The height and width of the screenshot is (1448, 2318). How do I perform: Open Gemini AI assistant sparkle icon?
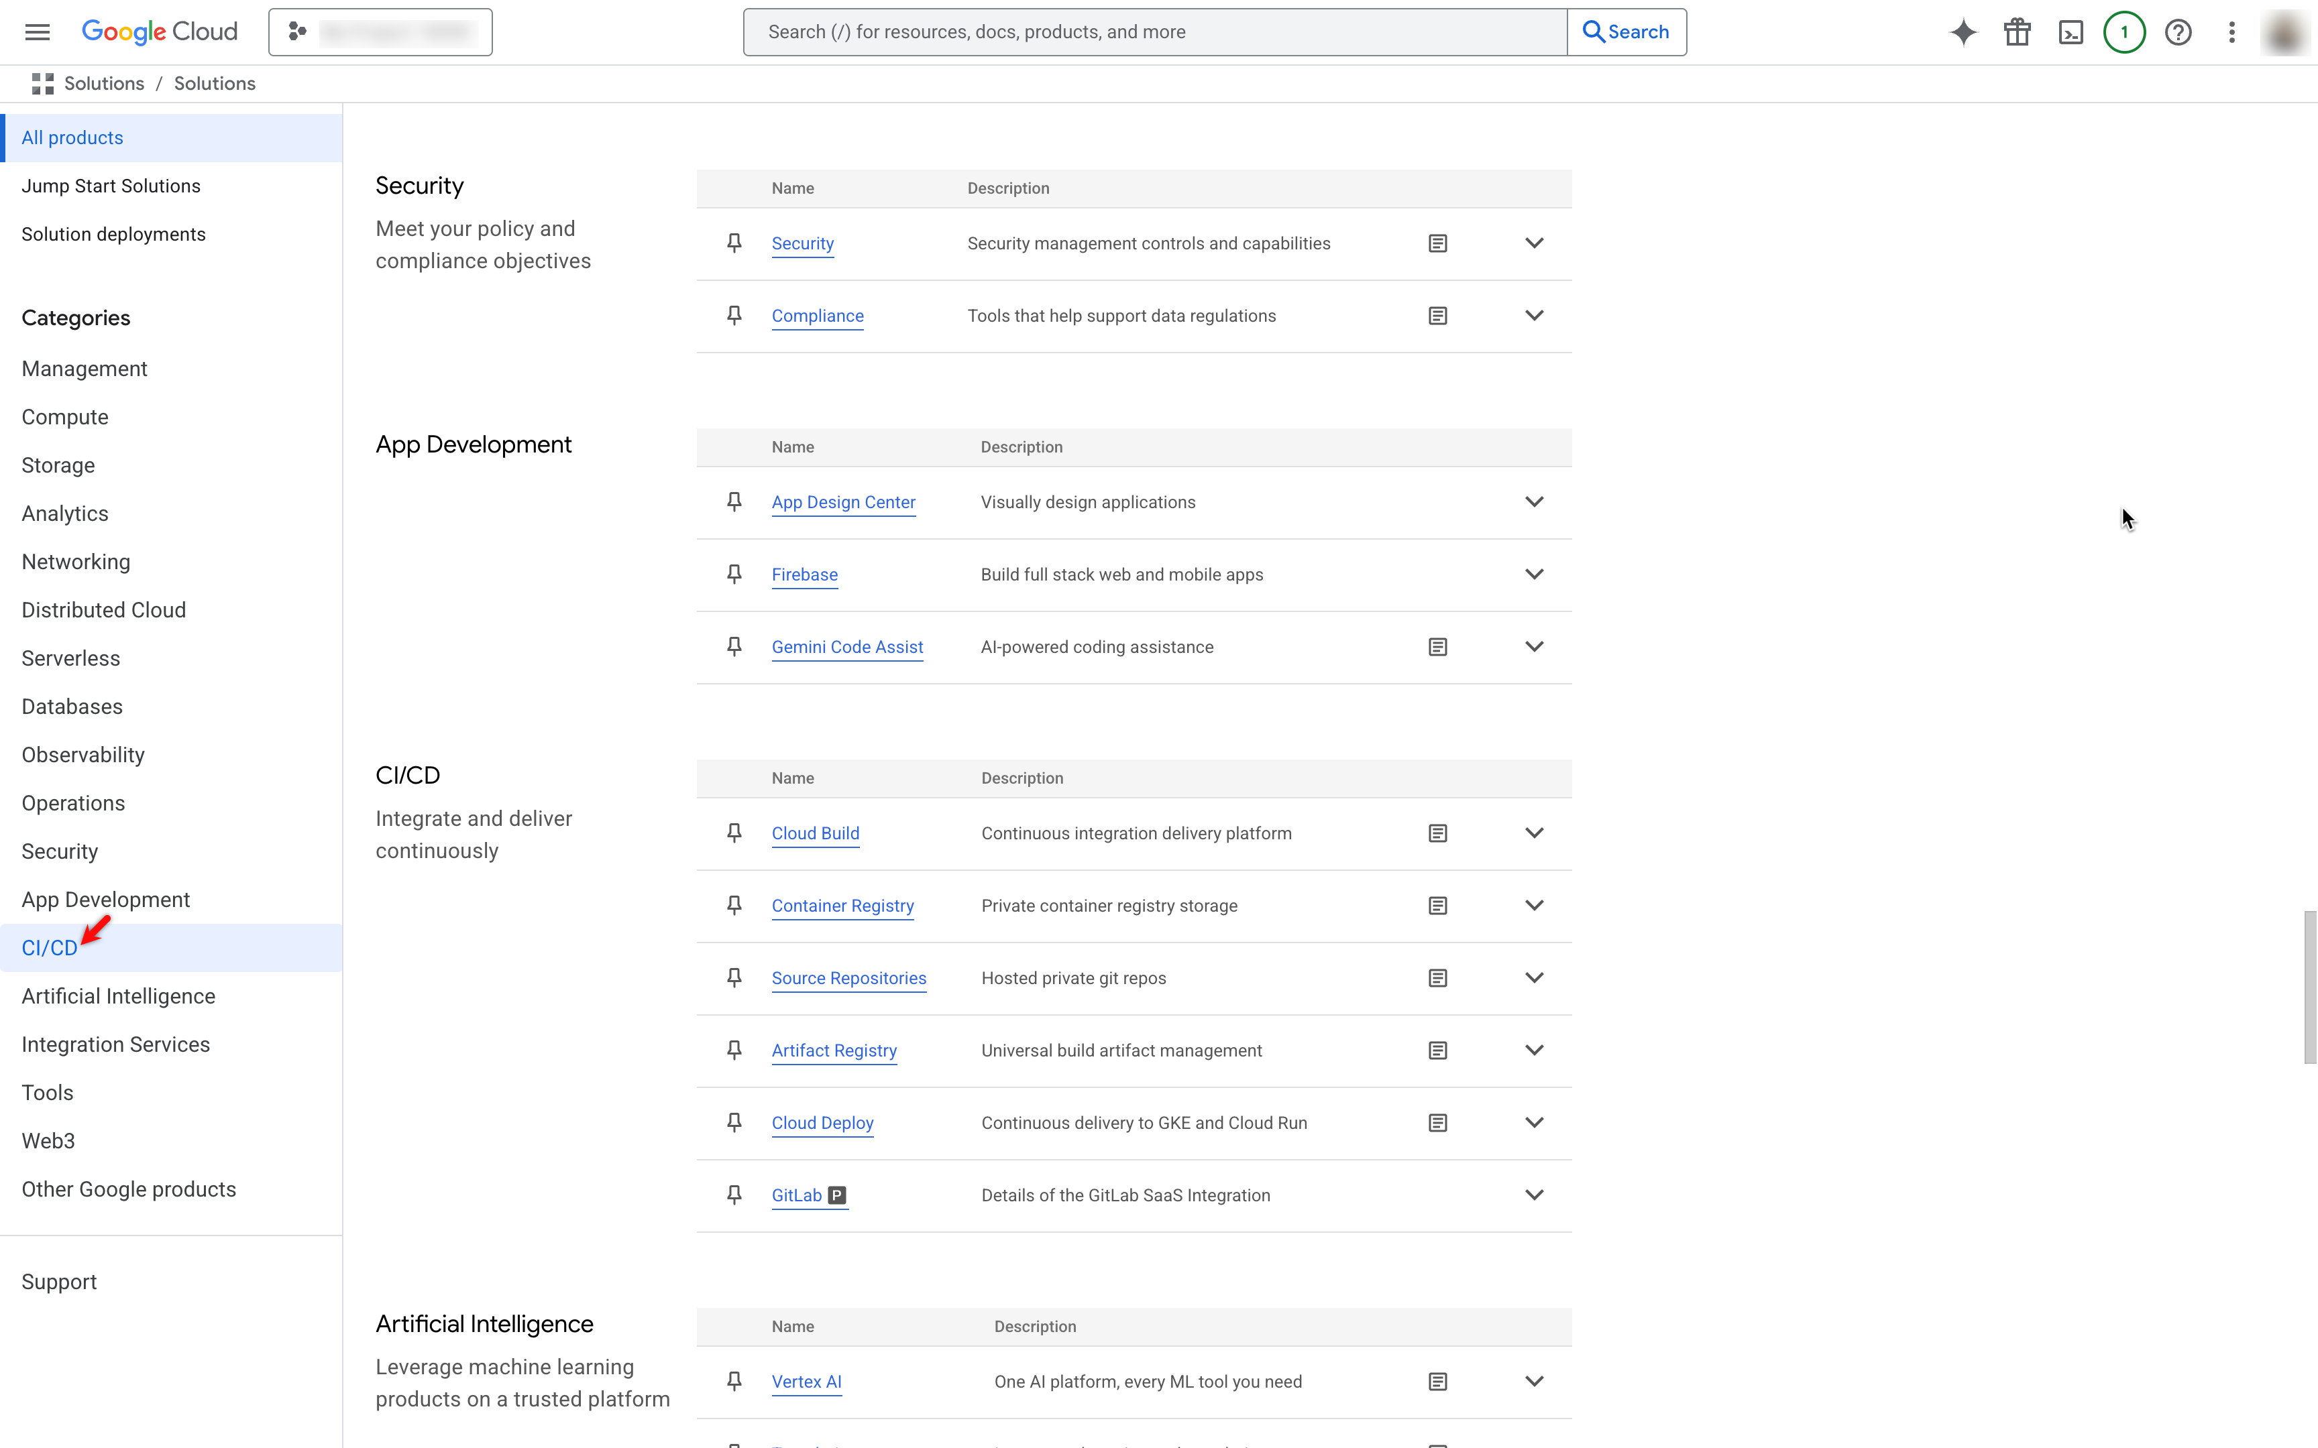click(1963, 32)
